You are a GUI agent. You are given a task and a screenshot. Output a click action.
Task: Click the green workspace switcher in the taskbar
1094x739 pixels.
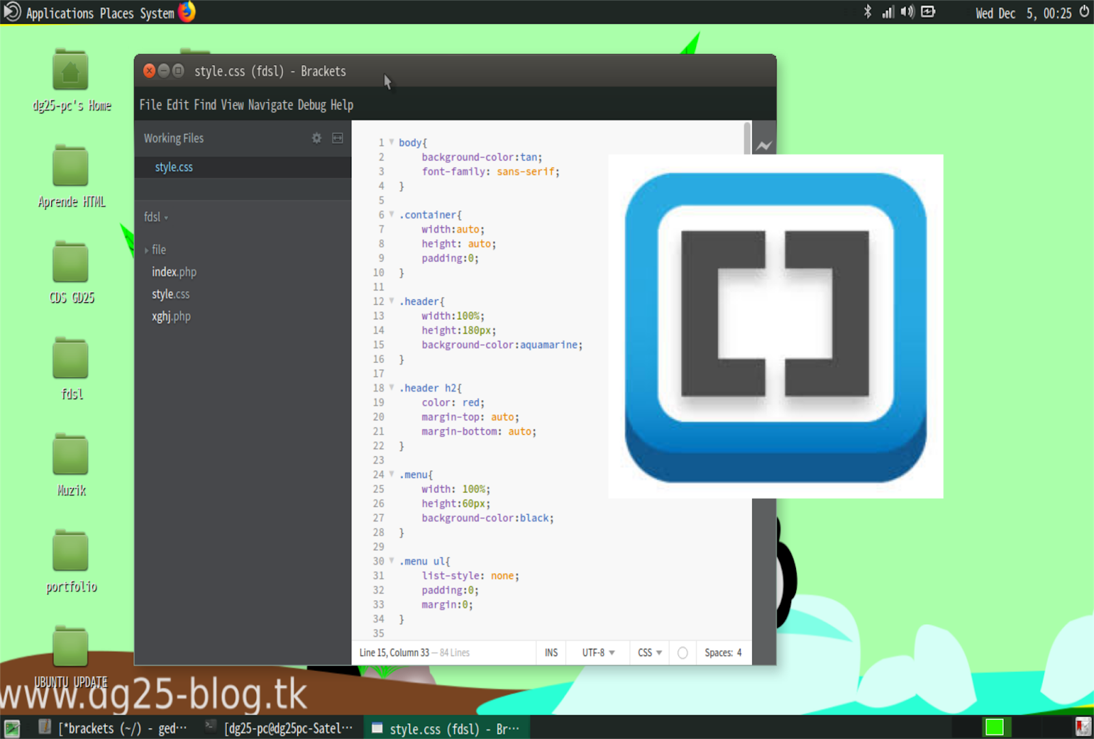(995, 728)
